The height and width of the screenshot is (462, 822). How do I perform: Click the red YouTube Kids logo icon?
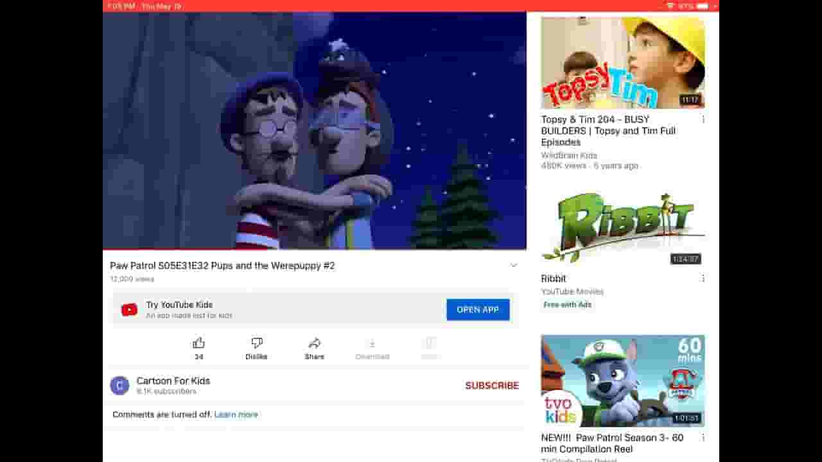[x=129, y=310]
